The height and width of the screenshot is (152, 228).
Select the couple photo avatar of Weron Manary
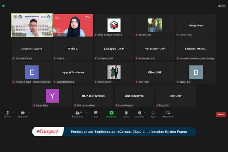114,72
